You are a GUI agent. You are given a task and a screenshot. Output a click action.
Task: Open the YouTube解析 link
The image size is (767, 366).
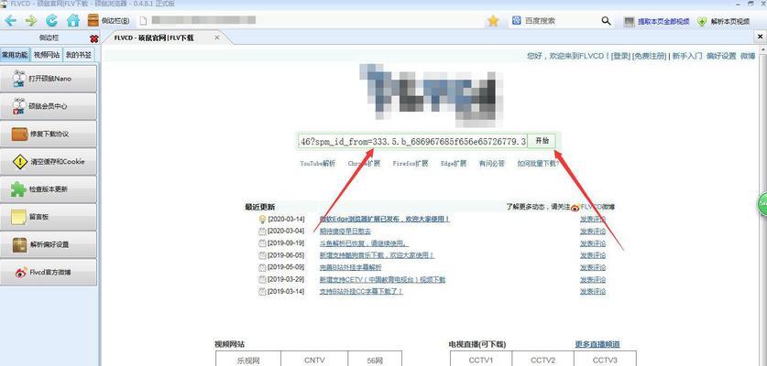(318, 164)
